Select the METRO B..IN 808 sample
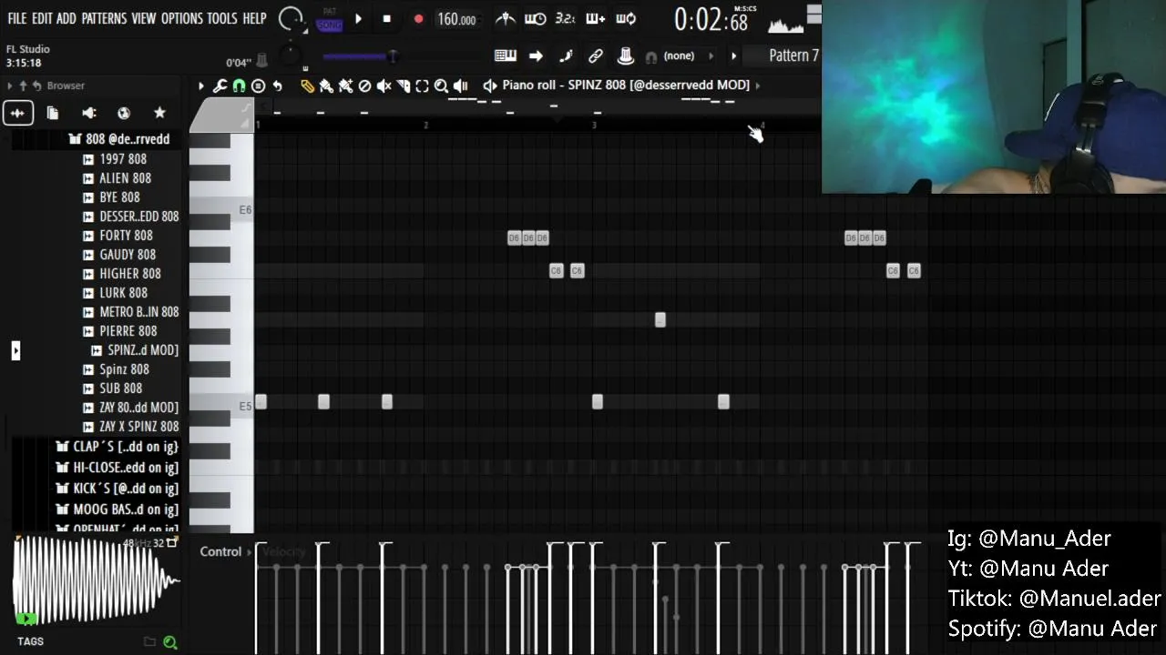This screenshot has width=1166, height=655. point(130,312)
